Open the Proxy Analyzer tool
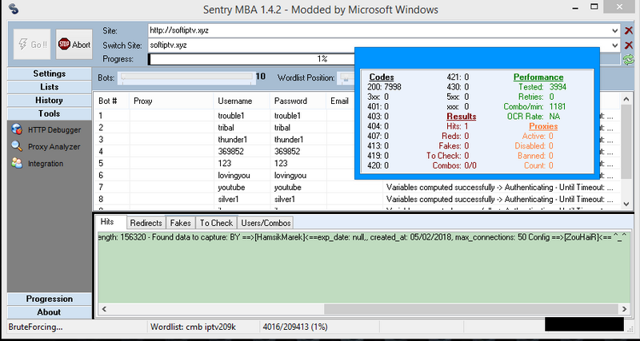Image resolution: width=640 pixels, height=341 pixels. 46,147
